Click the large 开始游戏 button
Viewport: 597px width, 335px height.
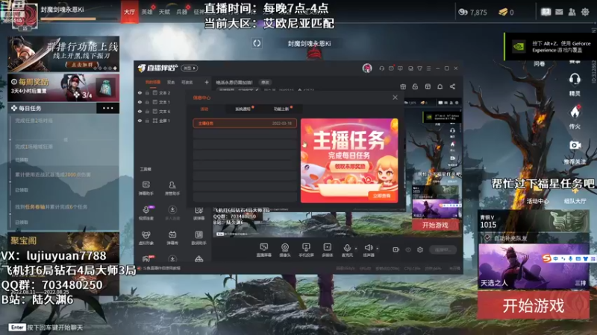click(x=533, y=305)
